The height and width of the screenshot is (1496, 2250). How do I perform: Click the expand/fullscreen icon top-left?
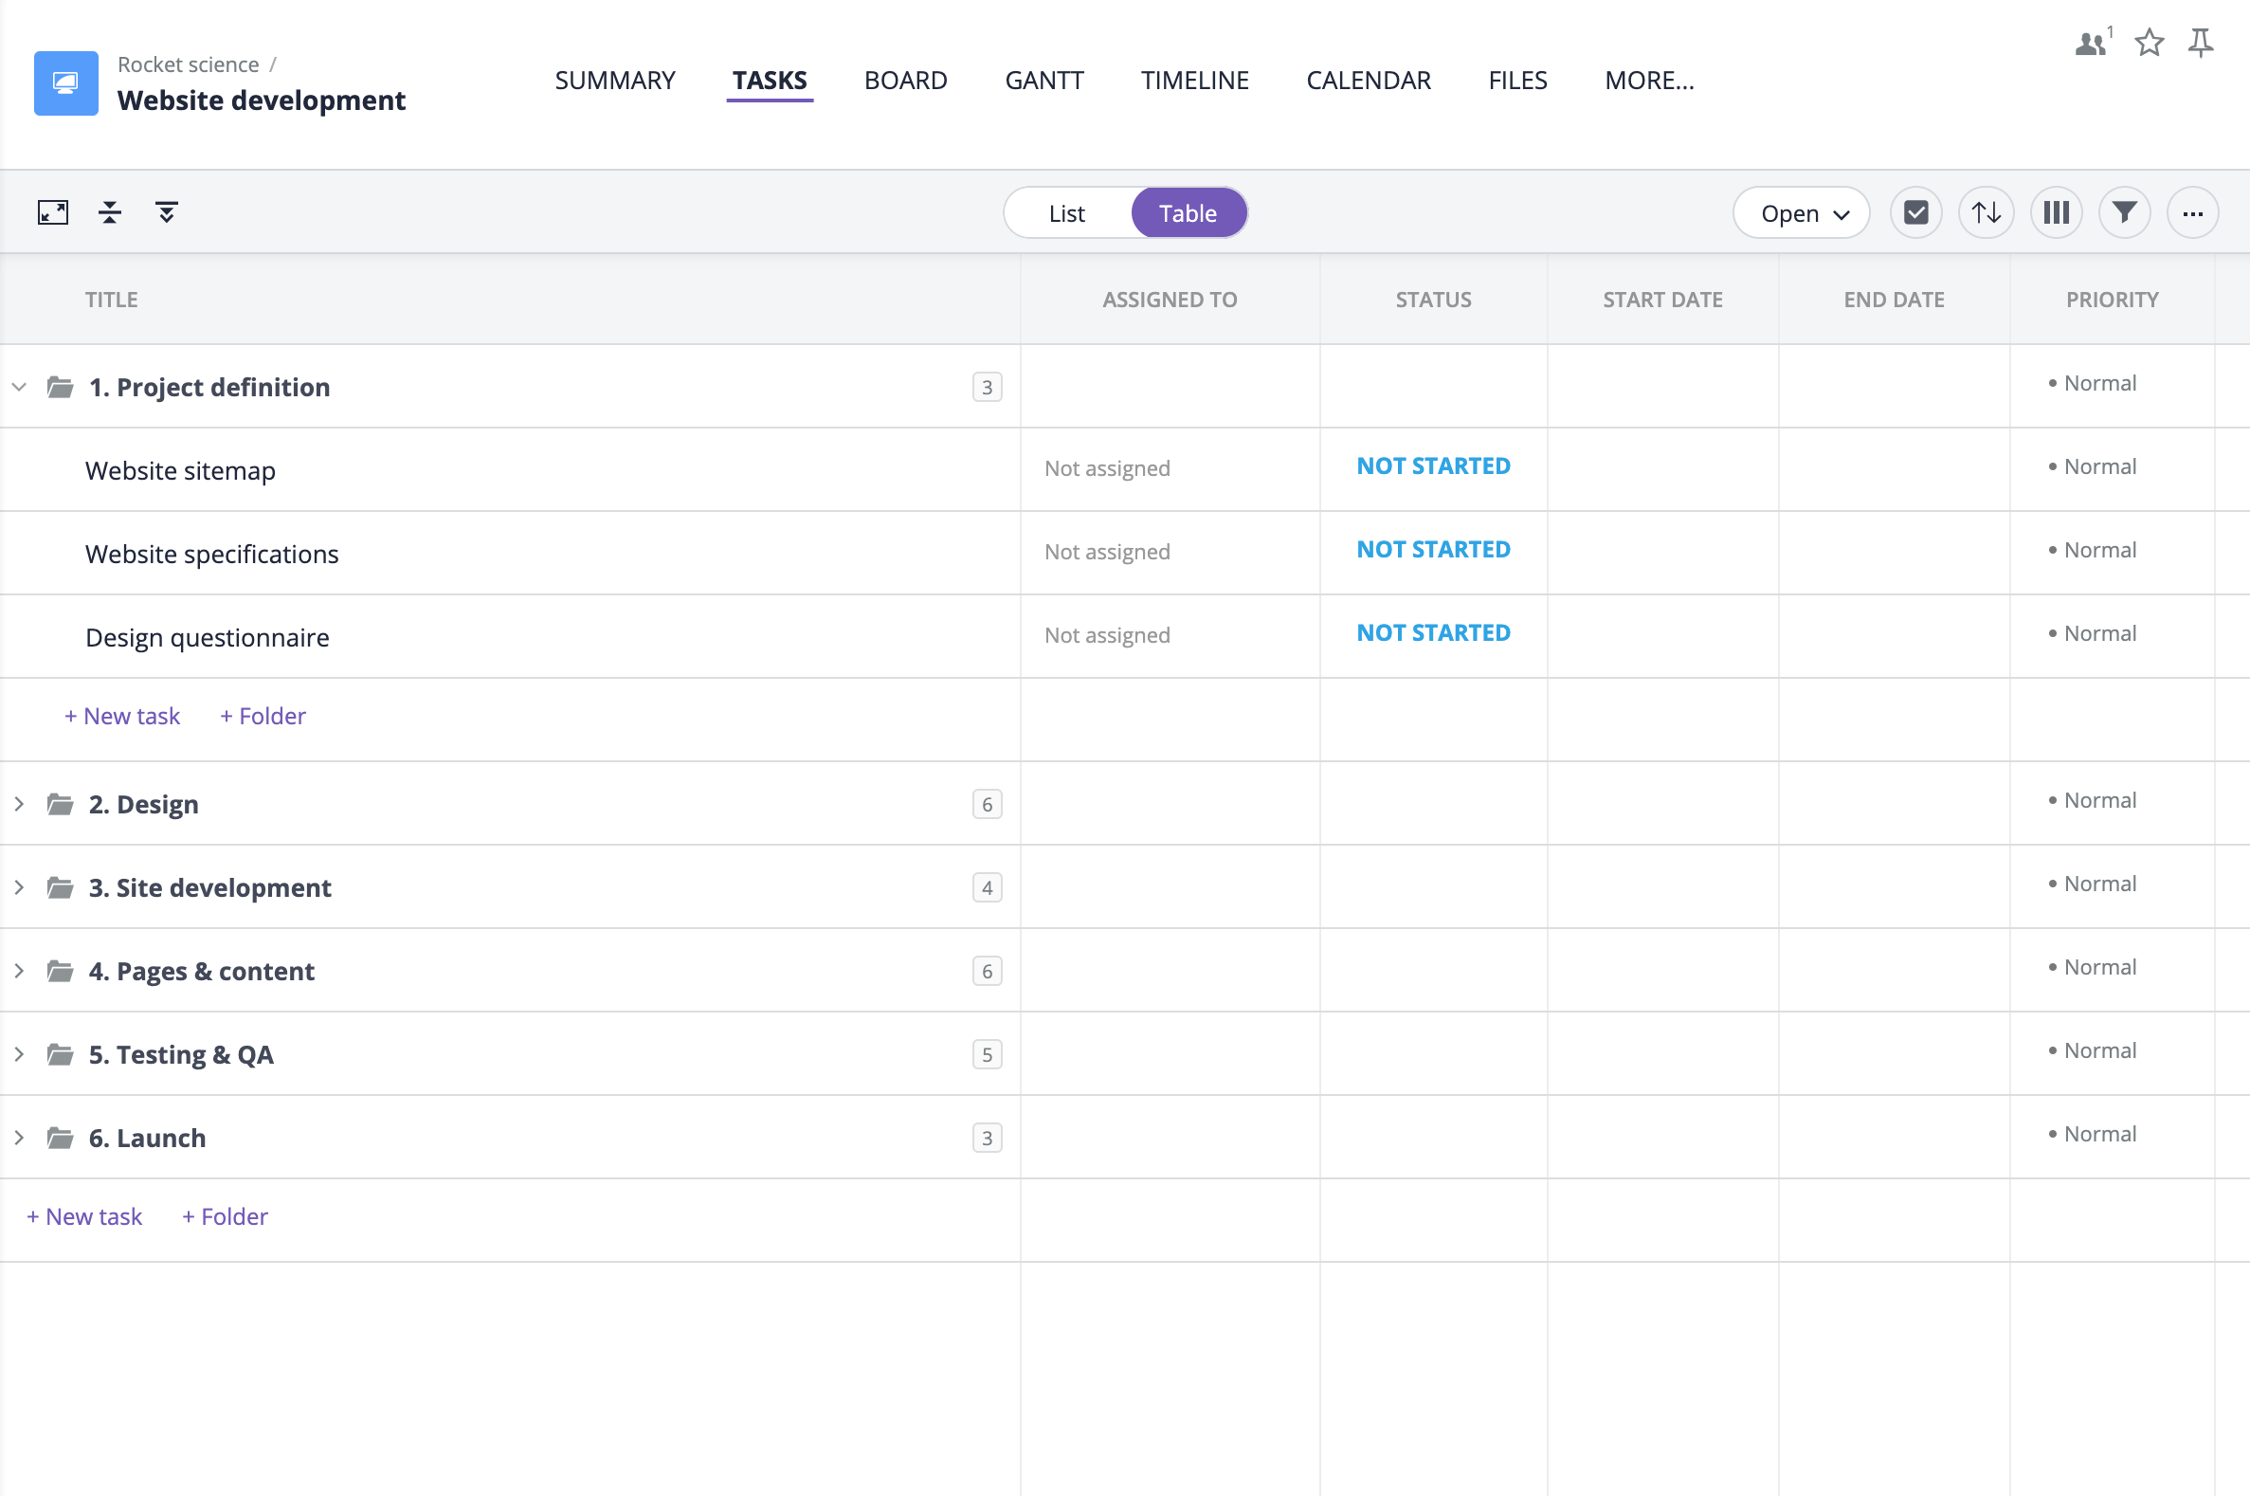[52, 212]
